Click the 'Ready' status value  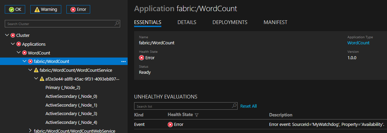pos(145,72)
